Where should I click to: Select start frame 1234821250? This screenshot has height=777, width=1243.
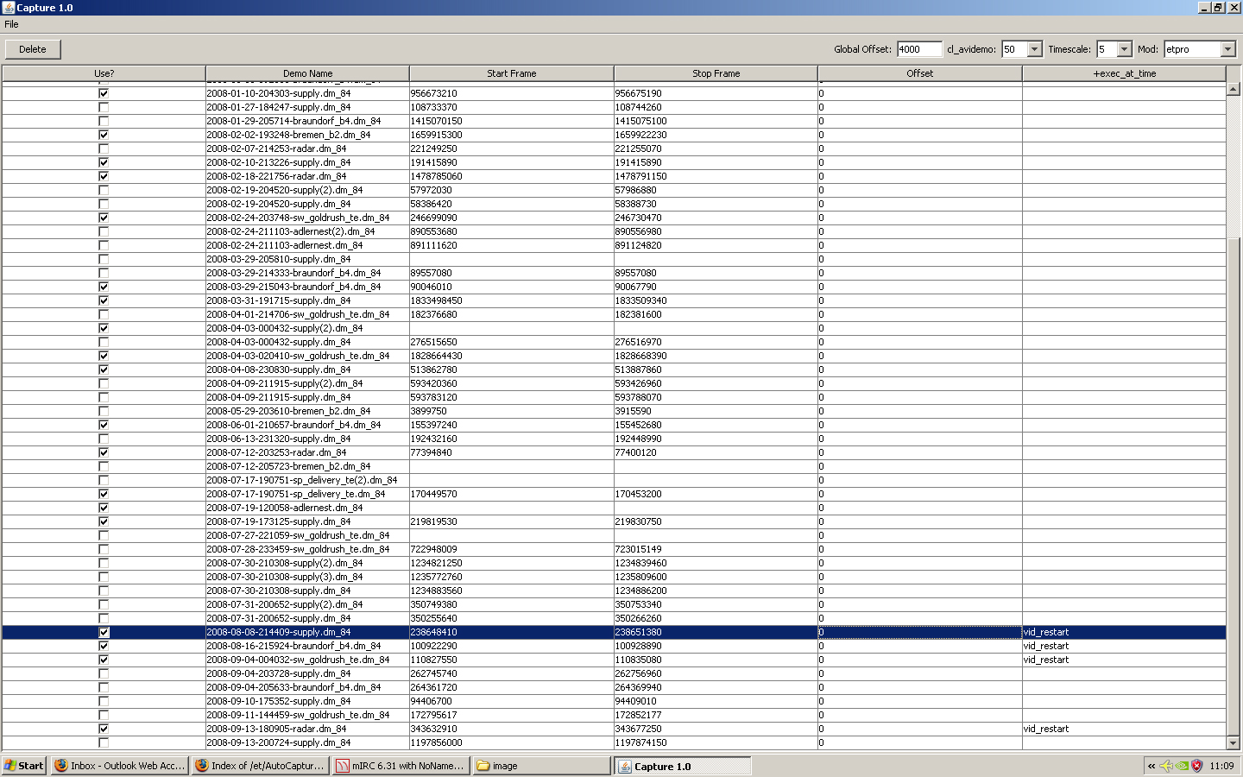click(511, 563)
